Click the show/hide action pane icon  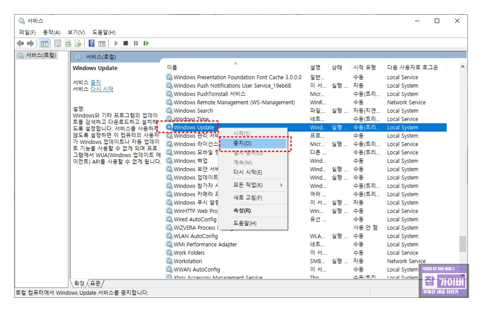click(102, 43)
